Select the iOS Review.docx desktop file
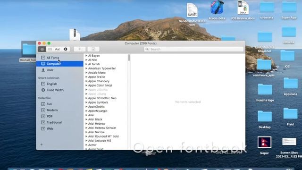This screenshot has width=302, height=170. click(243, 8)
